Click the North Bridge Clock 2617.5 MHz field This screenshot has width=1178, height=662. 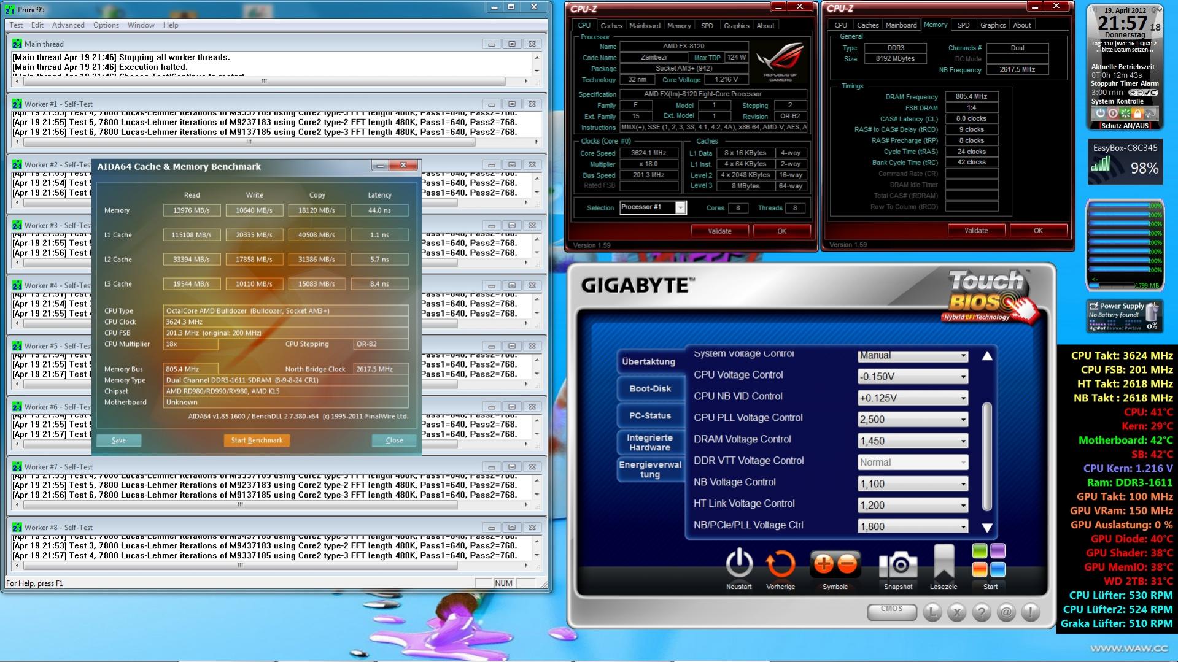(381, 369)
